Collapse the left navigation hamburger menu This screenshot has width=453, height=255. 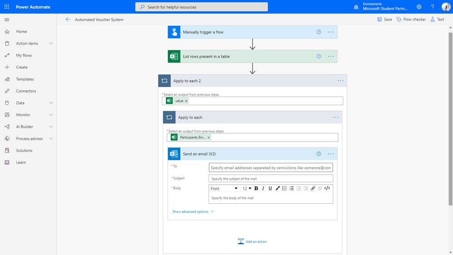pos(7,20)
